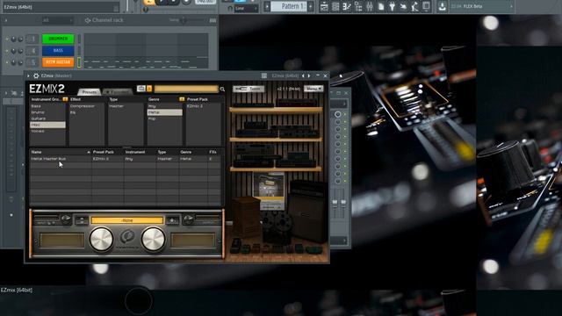Select Guitars in Instrument Group list
This screenshot has width=562, height=316.
[47, 118]
